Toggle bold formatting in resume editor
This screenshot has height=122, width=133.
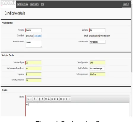34,99
